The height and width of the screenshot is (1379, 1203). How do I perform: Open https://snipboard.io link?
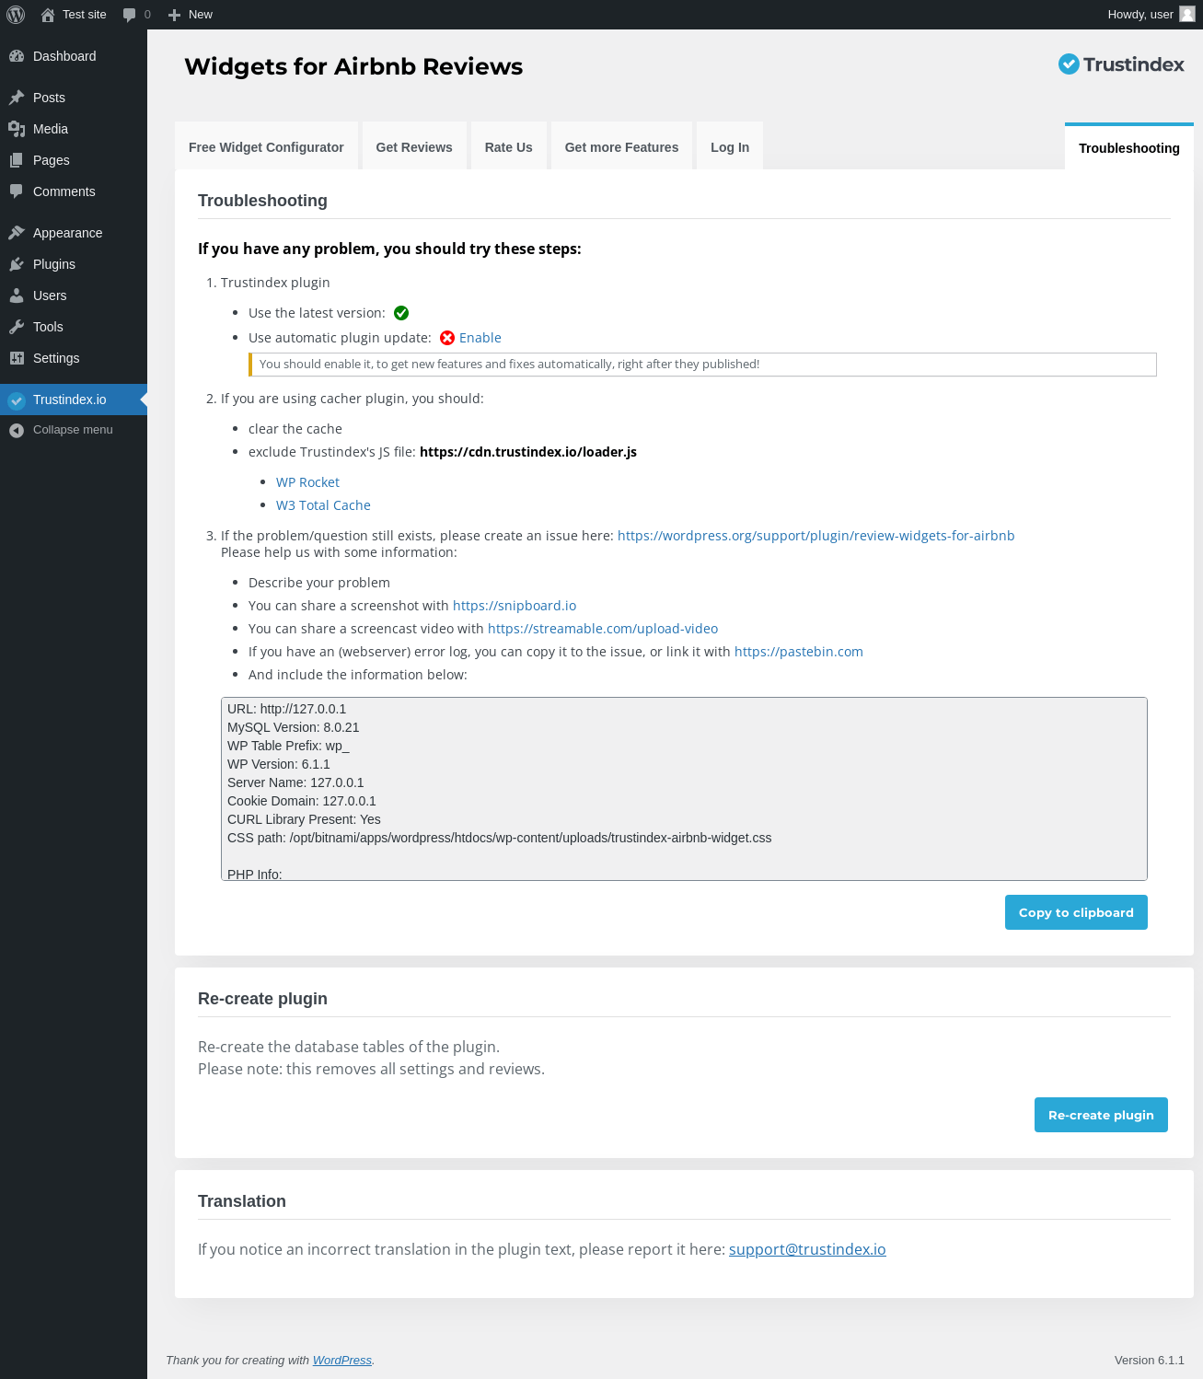[x=515, y=606]
